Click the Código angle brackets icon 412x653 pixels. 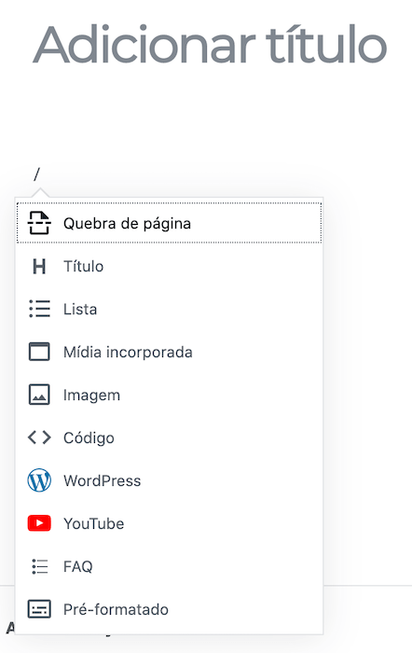pyautogui.click(x=39, y=438)
